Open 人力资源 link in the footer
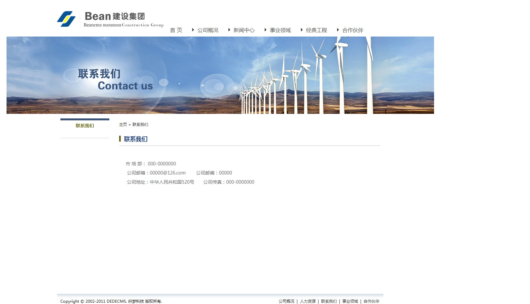This screenshot has height=304, width=530. click(307, 301)
